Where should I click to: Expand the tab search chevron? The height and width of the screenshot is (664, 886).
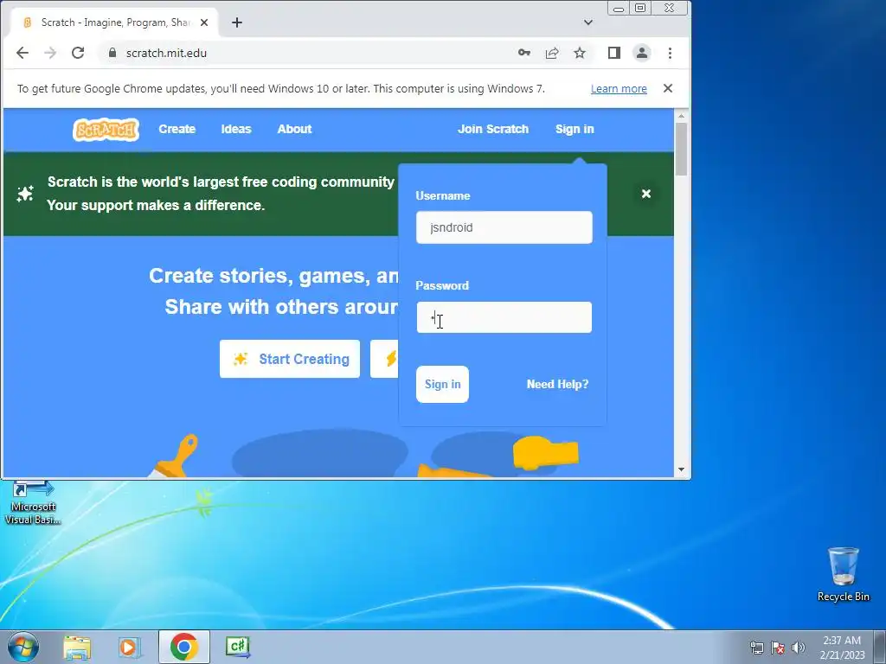point(588,22)
